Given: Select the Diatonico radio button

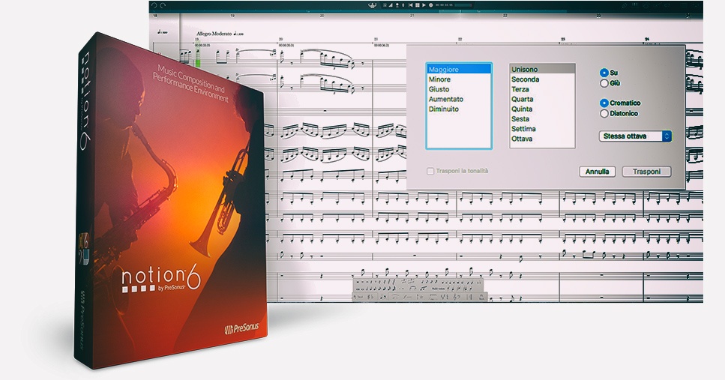Looking at the screenshot, I should click(604, 114).
